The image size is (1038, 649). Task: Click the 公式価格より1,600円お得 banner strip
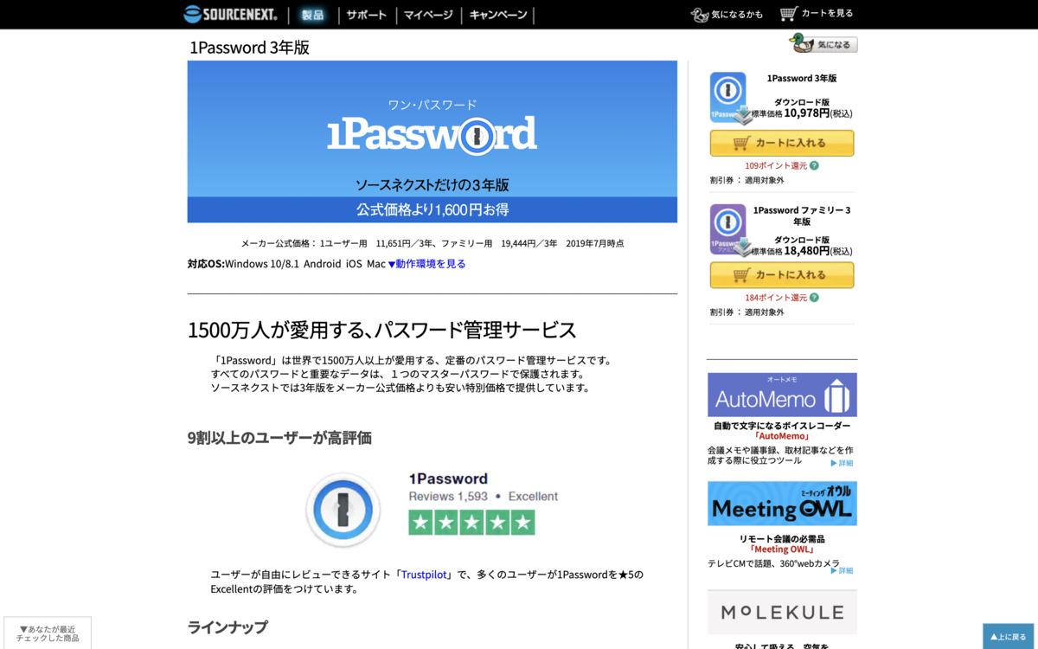click(x=432, y=209)
